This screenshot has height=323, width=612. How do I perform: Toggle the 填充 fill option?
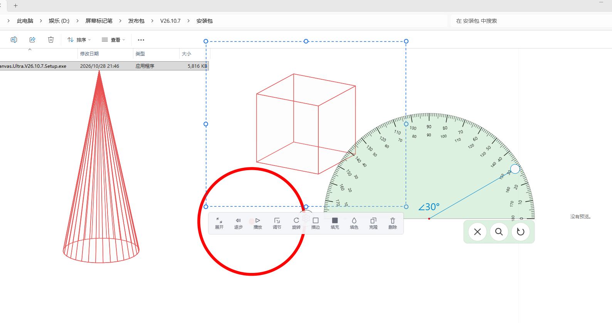tap(335, 223)
